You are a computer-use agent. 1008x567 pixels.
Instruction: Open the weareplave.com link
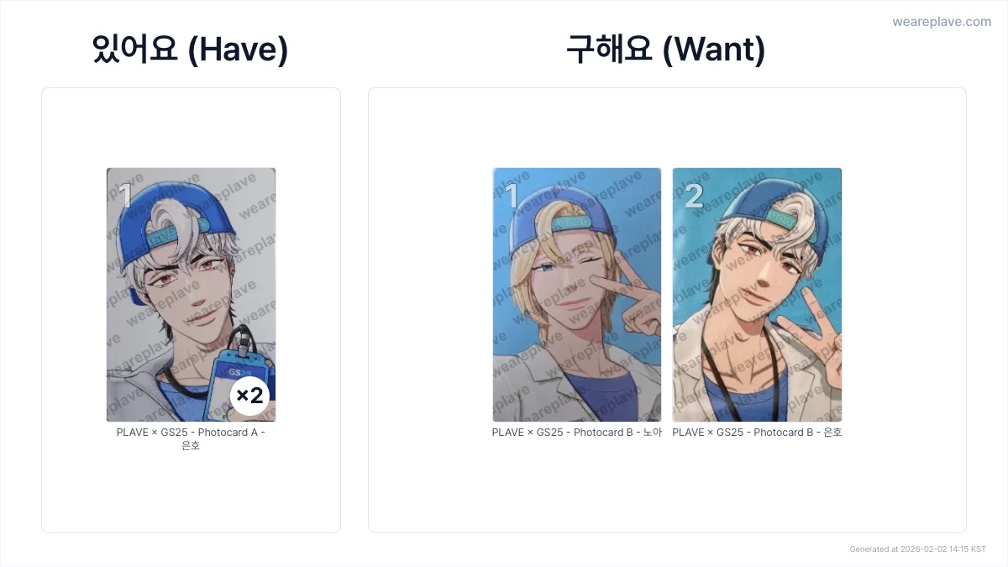click(942, 22)
